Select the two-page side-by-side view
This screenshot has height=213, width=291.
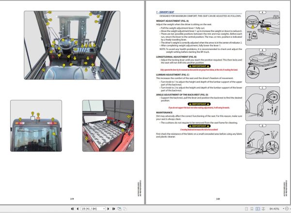(258, 209)
